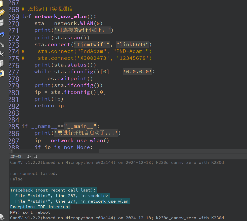The width and height of the screenshot is (247, 221).
Task: Copy selection with the documents icon
Action: 2,63
